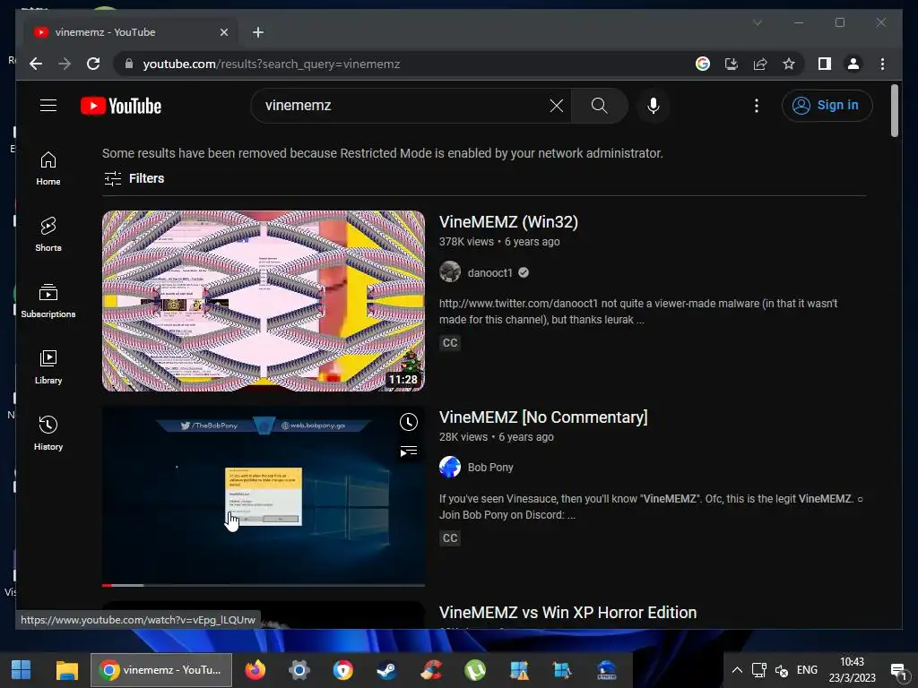The image size is (918, 688).
Task: Go to Home in sidebar
Action: (x=48, y=168)
